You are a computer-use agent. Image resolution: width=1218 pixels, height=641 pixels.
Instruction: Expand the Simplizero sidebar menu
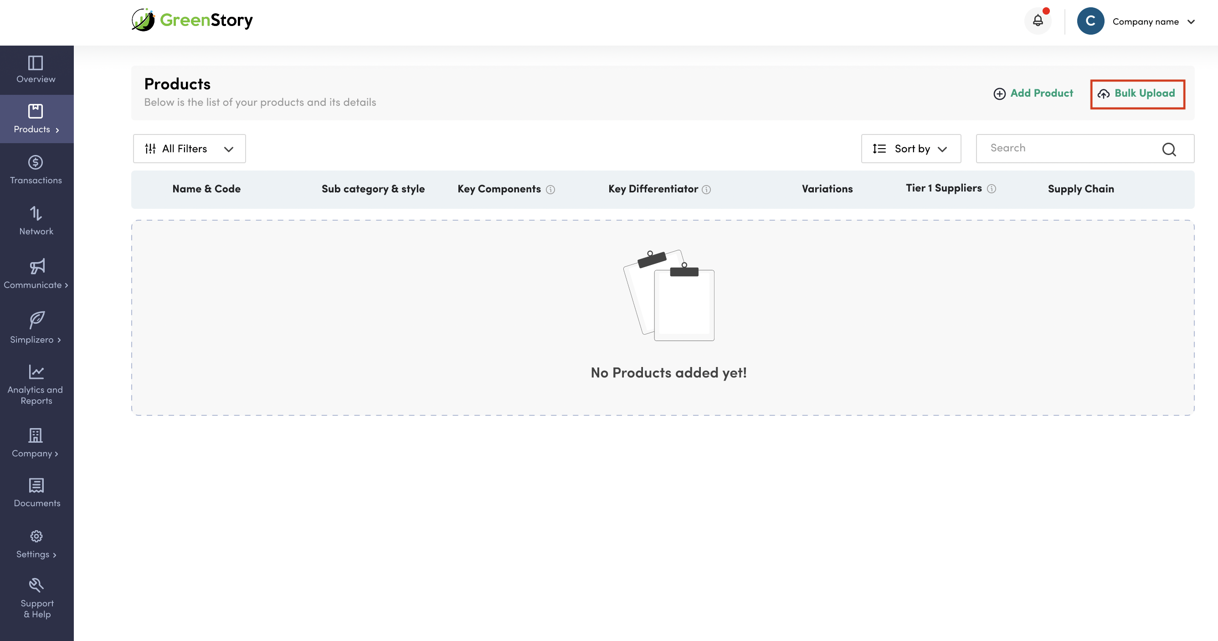36,328
